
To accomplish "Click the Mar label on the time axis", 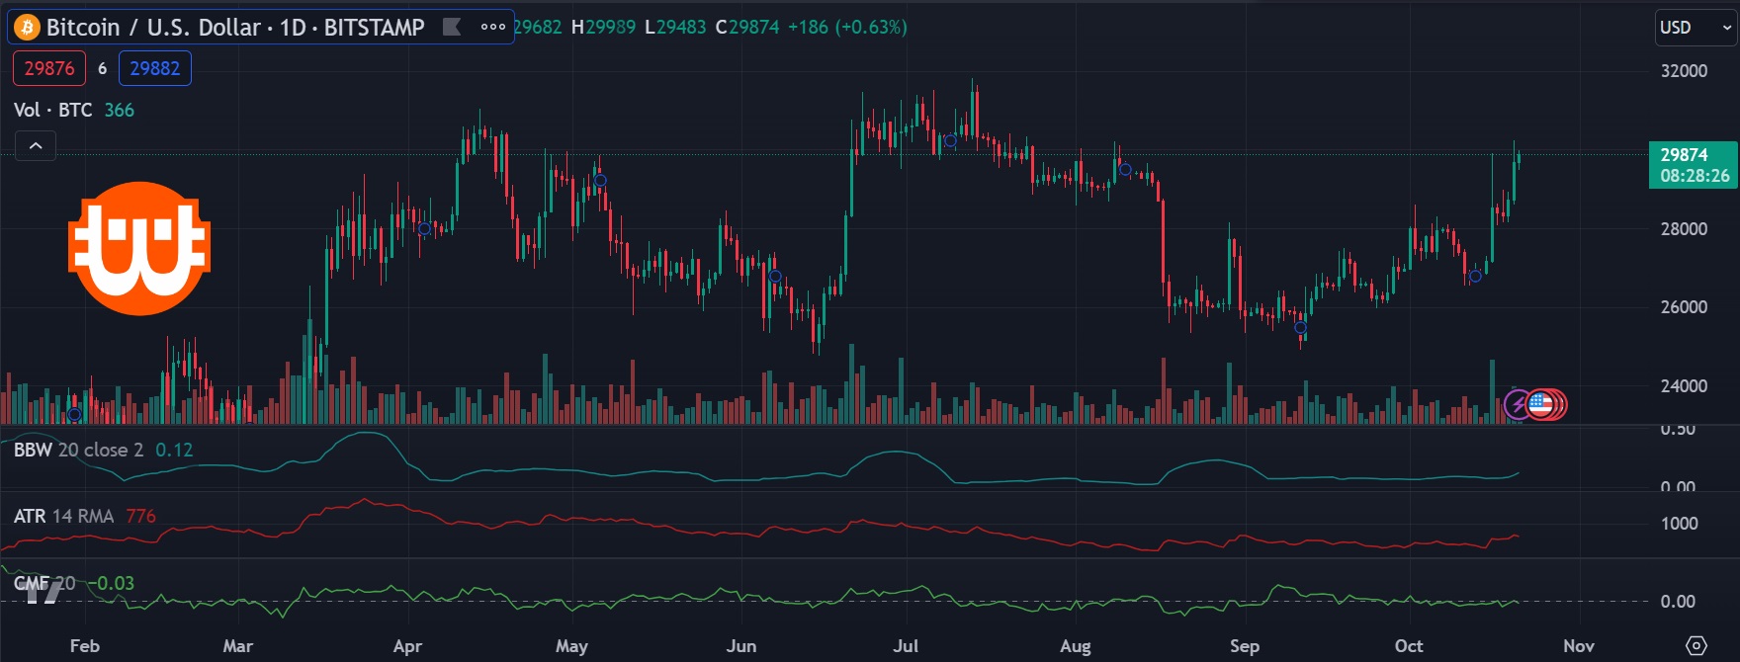I will 238,646.
